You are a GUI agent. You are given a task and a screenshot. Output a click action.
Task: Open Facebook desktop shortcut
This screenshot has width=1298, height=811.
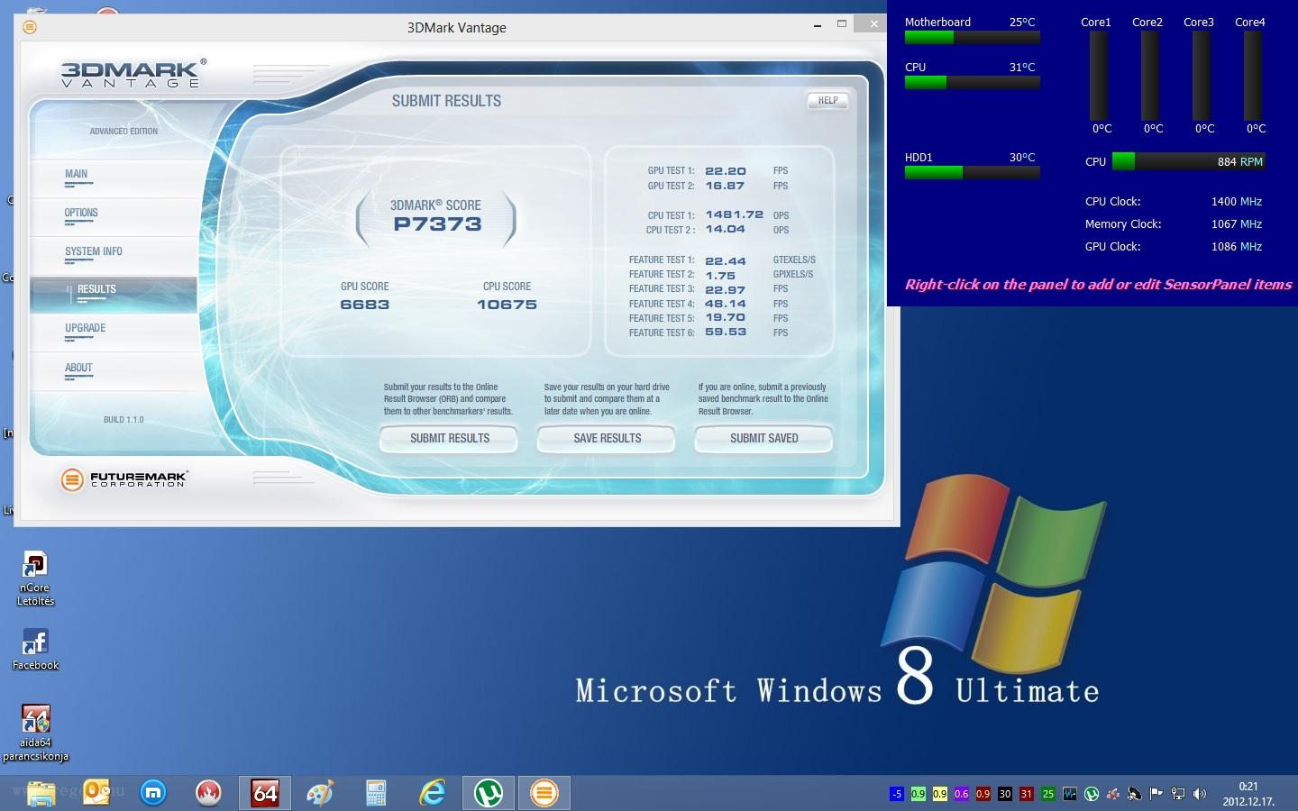pos(35,650)
